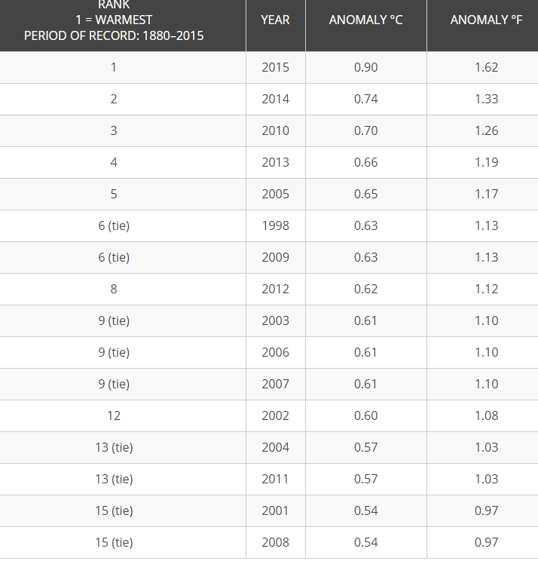The height and width of the screenshot is (561, 538).
Task: Select the year 2006 cell
Action: pos(275,352)
